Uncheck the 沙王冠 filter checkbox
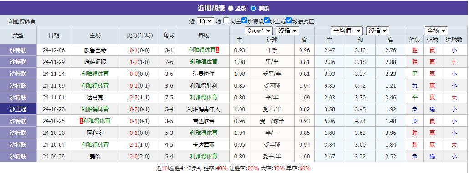The image size is (469, 173). point(267,20)
